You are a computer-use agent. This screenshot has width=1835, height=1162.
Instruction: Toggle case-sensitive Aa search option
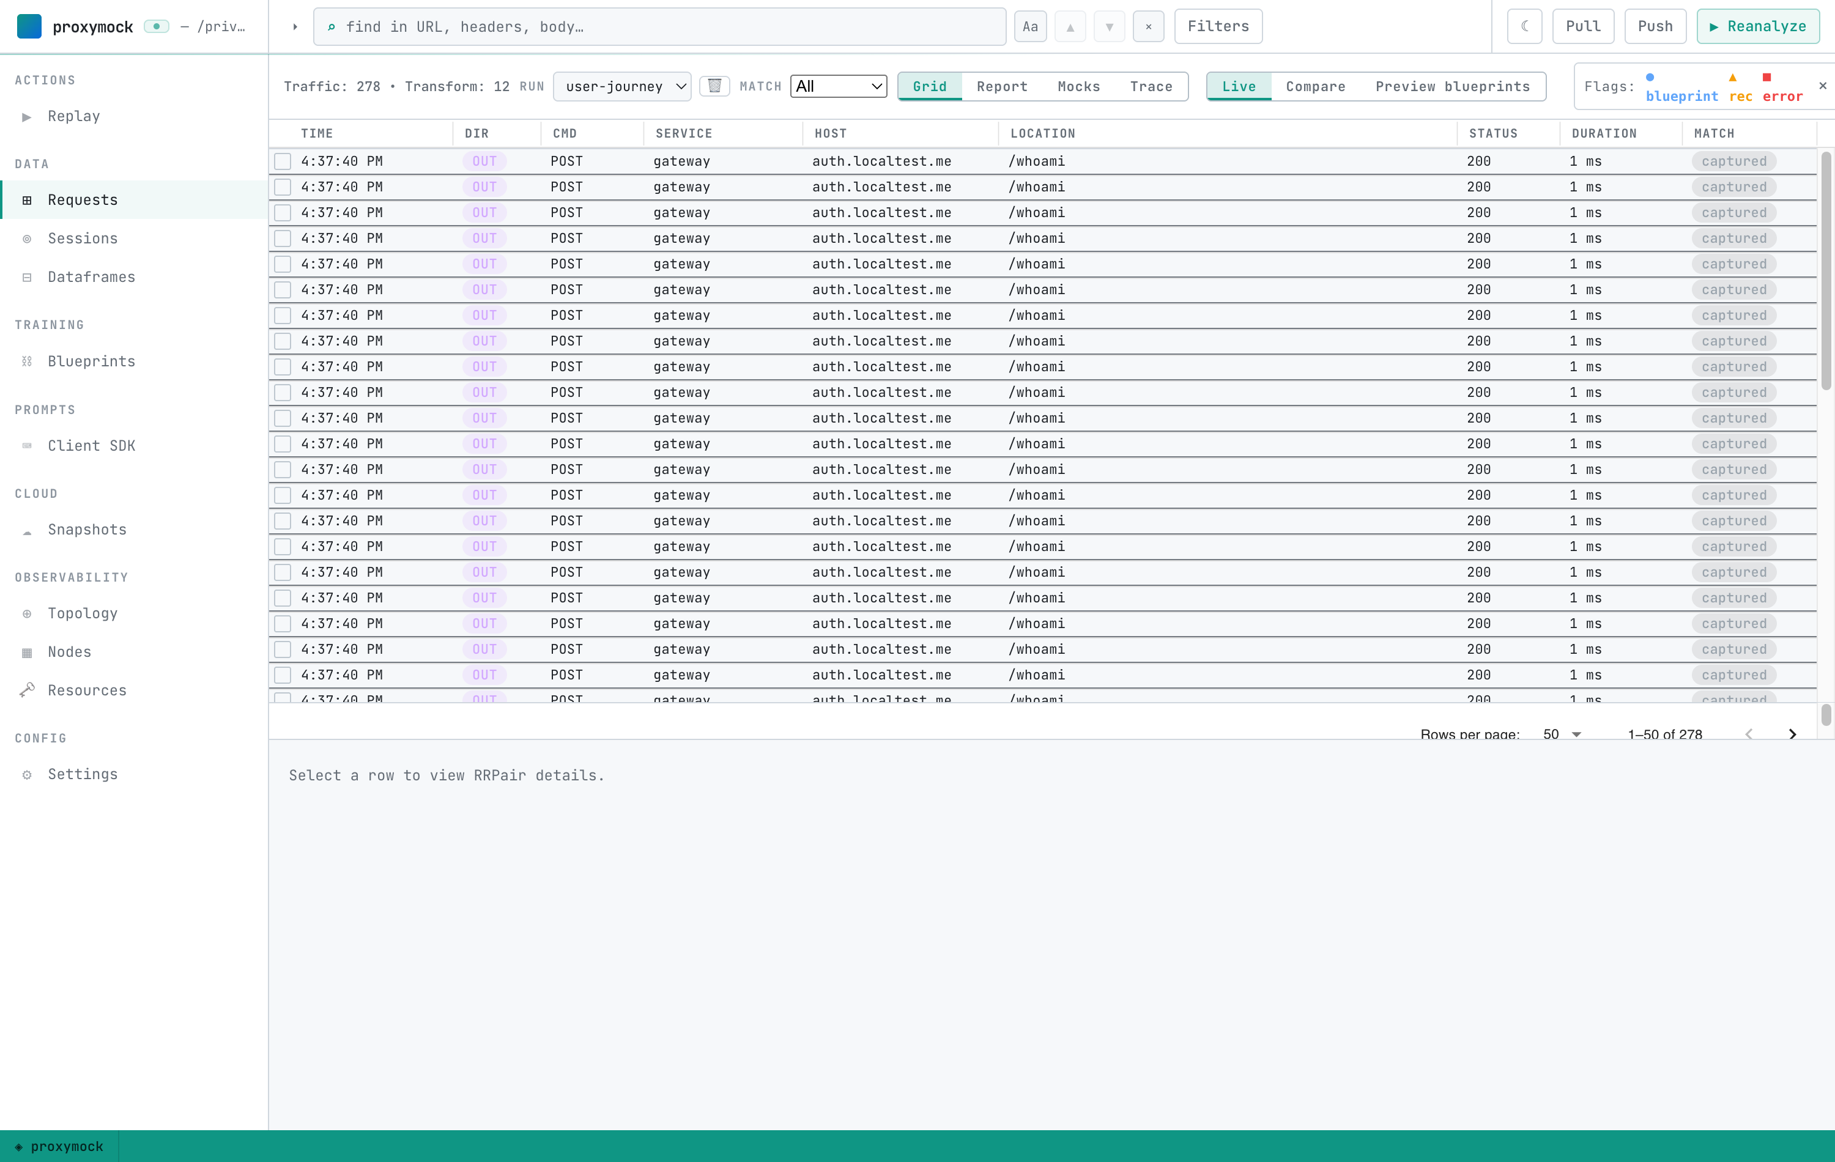tap(1030, 27)
